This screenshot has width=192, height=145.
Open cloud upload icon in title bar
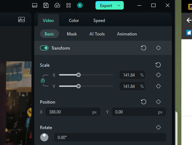[x=57, y=5]
